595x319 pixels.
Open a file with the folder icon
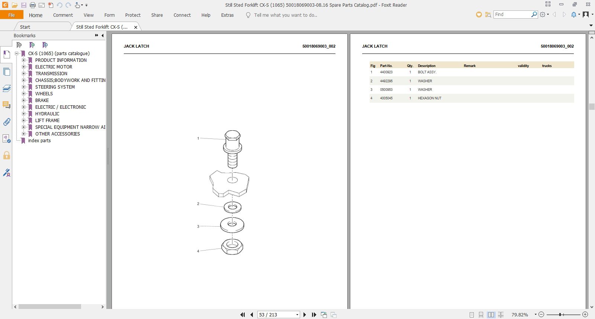coord(15,5)
